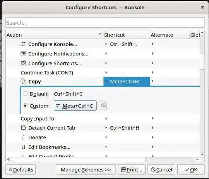The width and height of the screenshot is (209, 179).
Task: Expand shortcut arrow for Configure Konsole
Action: point(106,44)
